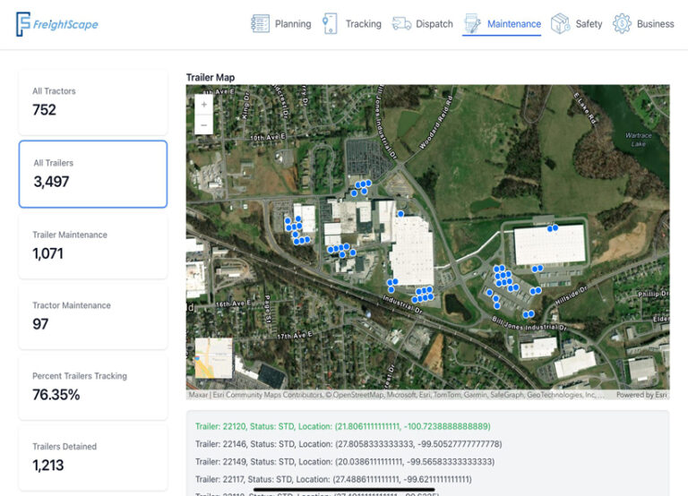Open the Tractor Maintenance card
The height and width of the screenshot is (496, 688).
coord(93,316)
